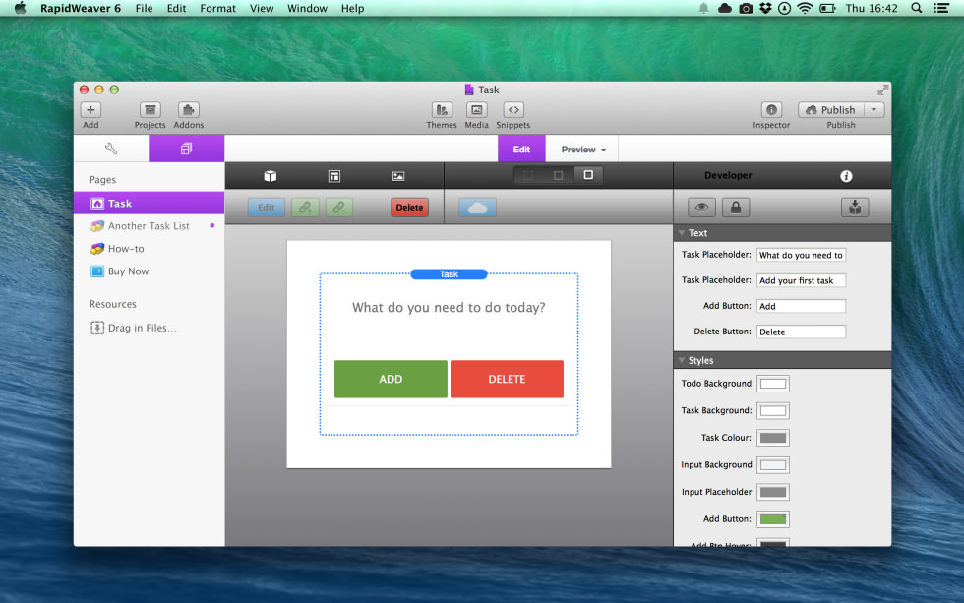Click the green ADD button in canvas
964x603 pixels.
pyautogui.click(x=392, y=380)
